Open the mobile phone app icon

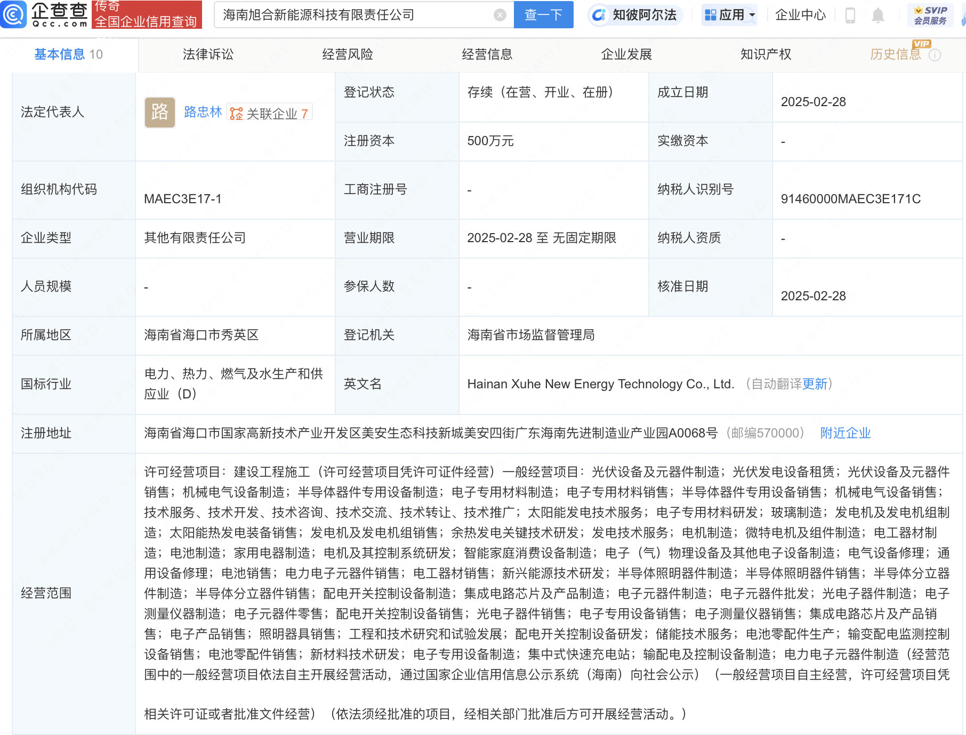click(850, 15)
